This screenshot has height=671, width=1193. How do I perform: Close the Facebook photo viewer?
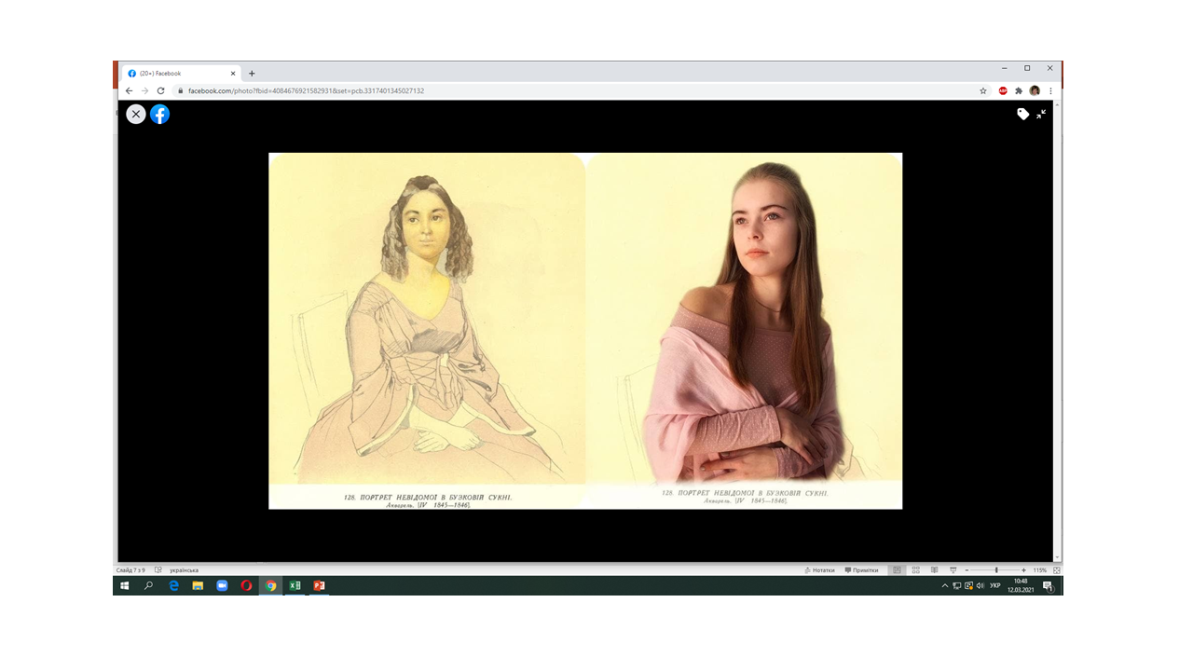tap(136, 114)
